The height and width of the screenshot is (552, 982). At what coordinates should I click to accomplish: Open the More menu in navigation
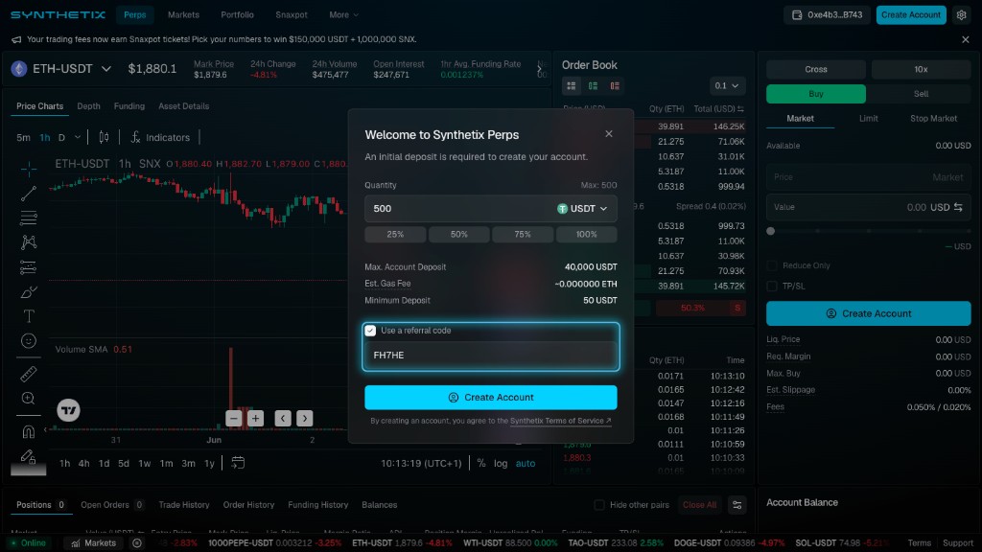pyautogui.click(x=344, y=14)
